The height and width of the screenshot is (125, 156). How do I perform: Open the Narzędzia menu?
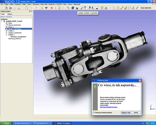[x=18, y=4]
